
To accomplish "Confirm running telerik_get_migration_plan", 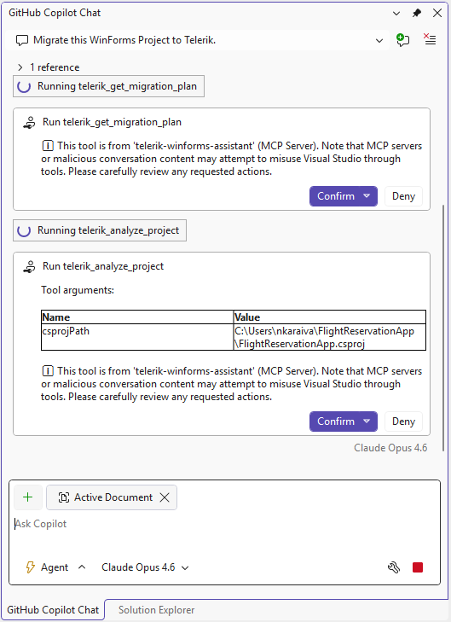I will click(x=336, y=196).
